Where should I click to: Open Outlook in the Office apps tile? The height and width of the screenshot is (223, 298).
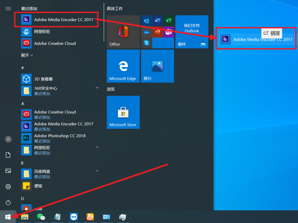[x=146, y=21]
